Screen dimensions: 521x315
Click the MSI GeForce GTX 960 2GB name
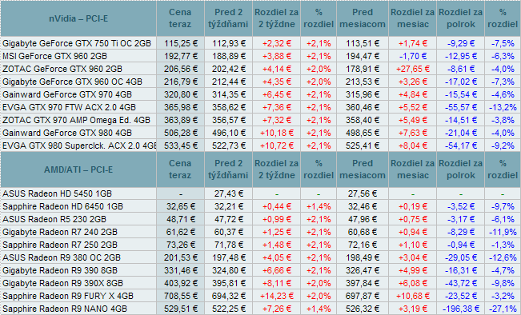pyautogui.click(x=55, y=56)
